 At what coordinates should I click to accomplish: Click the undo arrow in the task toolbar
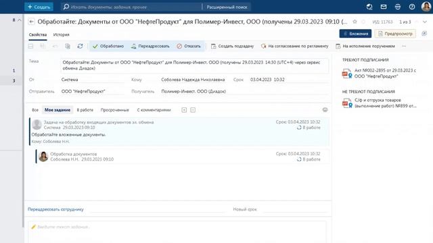click(55, 46)
